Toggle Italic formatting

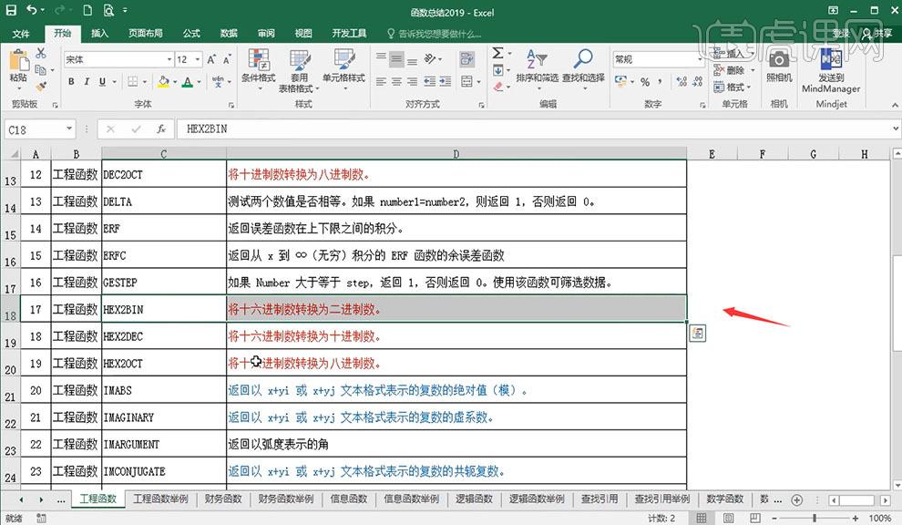click(87, 82)
